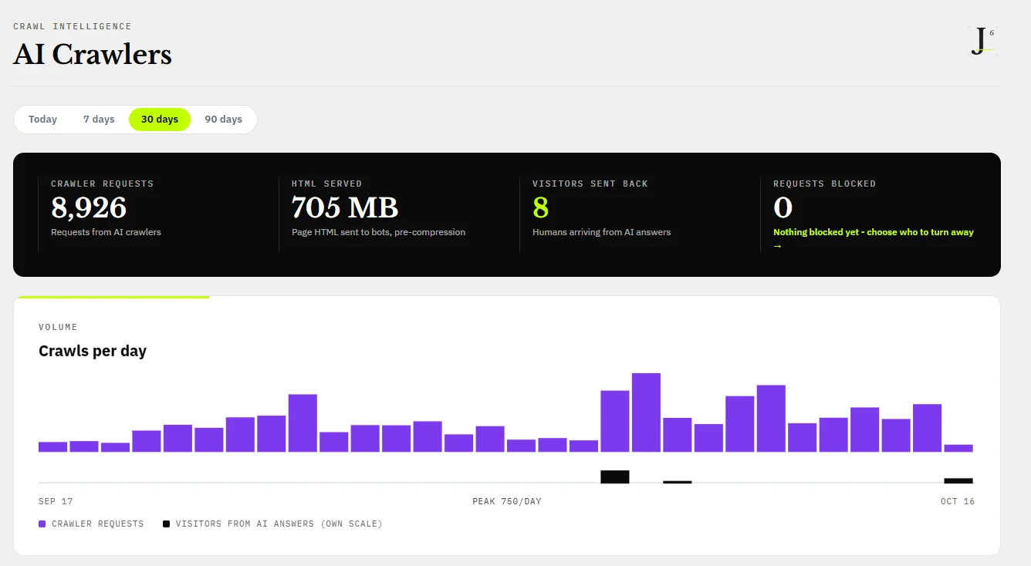The height and width of the screenshot is (566, 1031).
Task: Click the first purple bar above SEP 17
Action: click(52, 446)
